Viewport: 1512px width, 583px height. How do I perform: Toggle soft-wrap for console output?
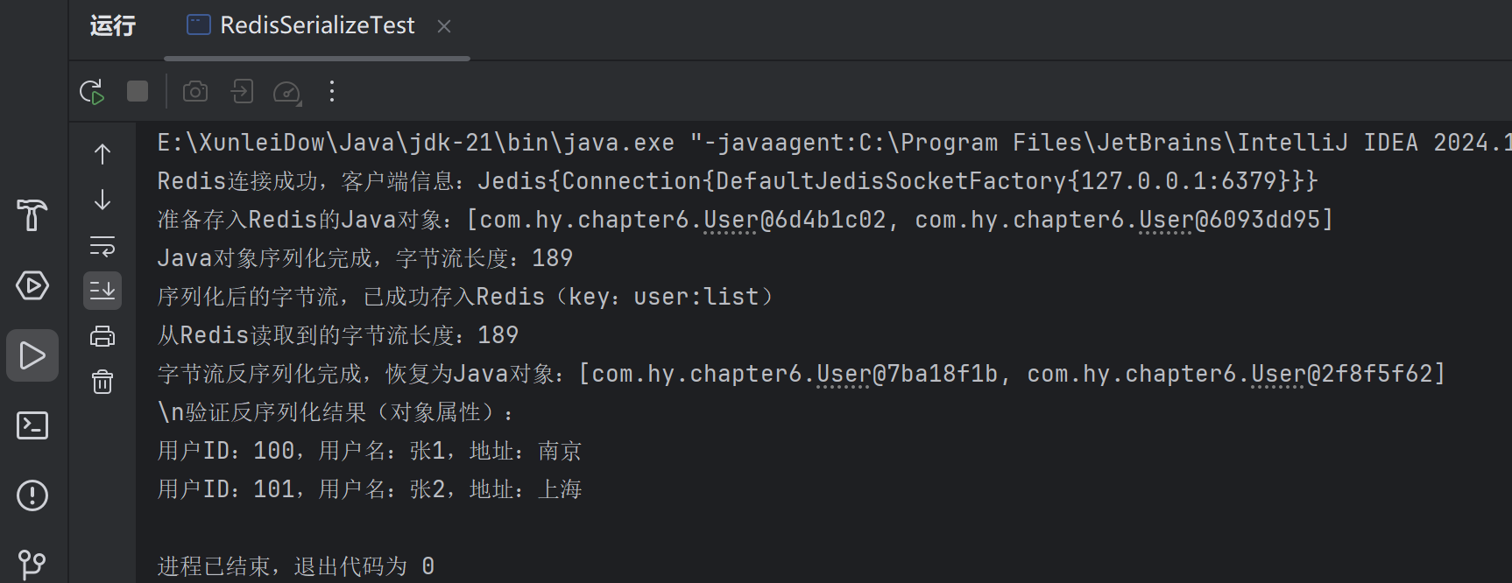(102, 246)
